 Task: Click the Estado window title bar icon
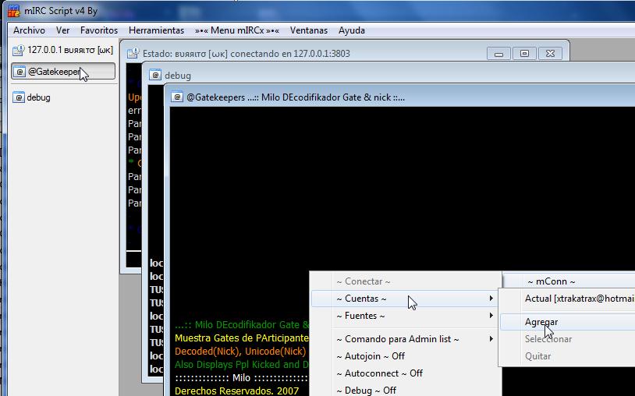[133, 53]
